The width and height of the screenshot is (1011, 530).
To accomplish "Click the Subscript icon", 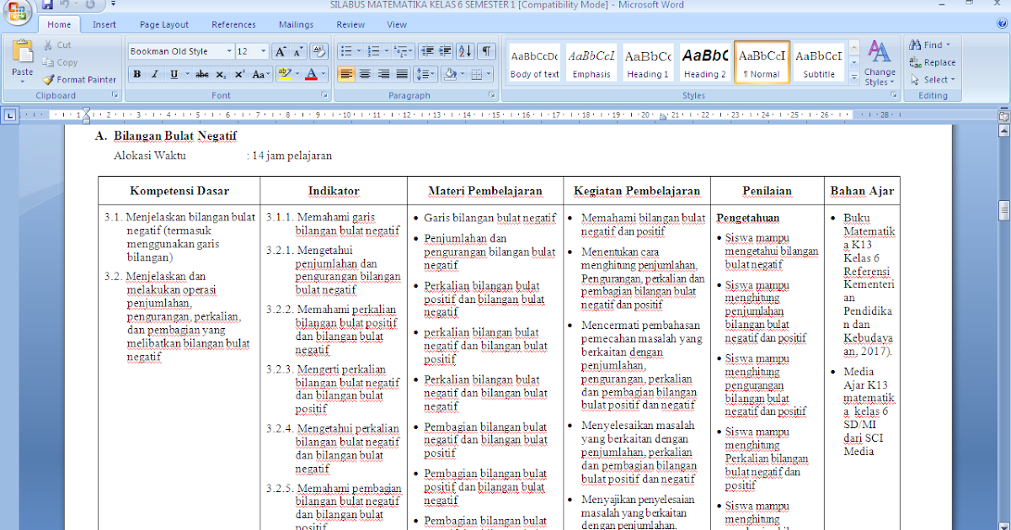I will coord(220,75).
